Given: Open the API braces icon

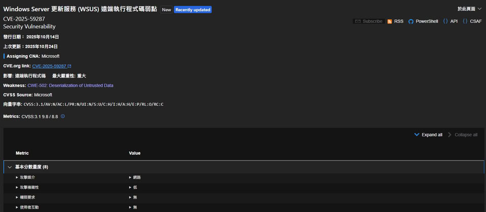Looking at the screenshot, I should 445,21.
